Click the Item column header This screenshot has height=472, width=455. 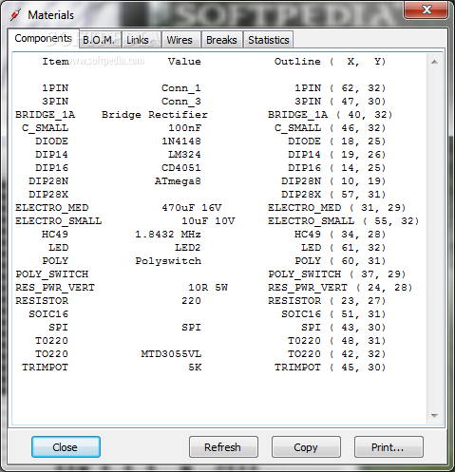[55, 62]
